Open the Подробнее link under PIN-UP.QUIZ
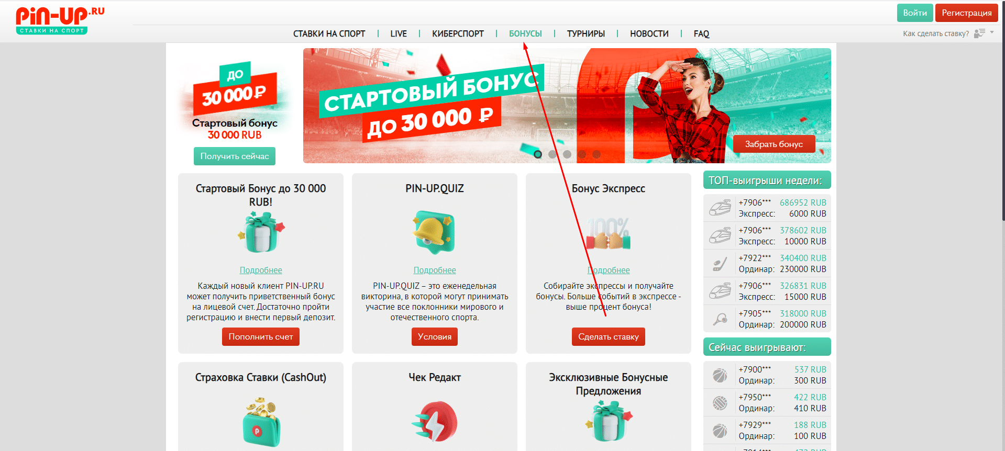 (x=434, y=270)
